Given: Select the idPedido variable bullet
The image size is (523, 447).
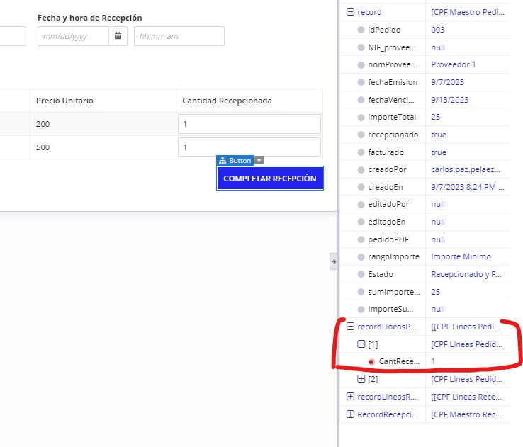Looking at the screenshot, I should 361,30.
